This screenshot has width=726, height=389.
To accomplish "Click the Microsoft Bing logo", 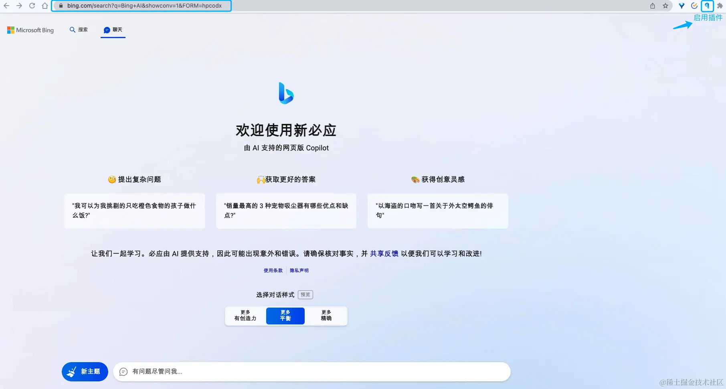I will tap(30, 30).
